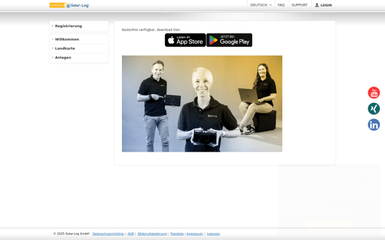
Task: Open the Datenschutzrichtlinie footer link
Action: pos(108,234)
